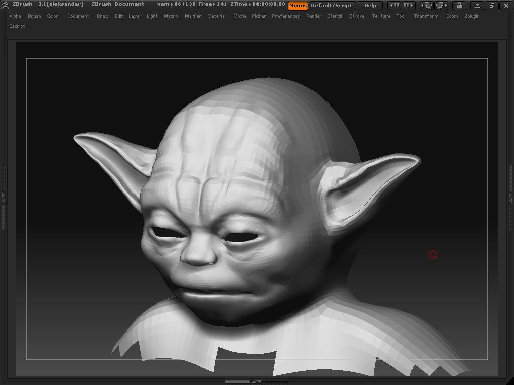514x385 pixels.
Task: Click the DefaultZScript button
Action: pos(332,5)
